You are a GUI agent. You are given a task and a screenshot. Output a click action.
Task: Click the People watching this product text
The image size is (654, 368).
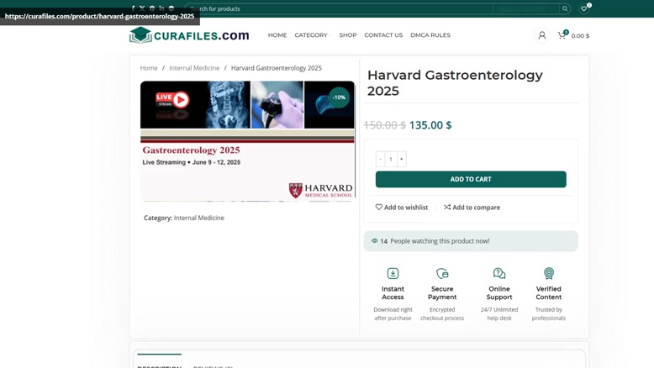[440, 241]
